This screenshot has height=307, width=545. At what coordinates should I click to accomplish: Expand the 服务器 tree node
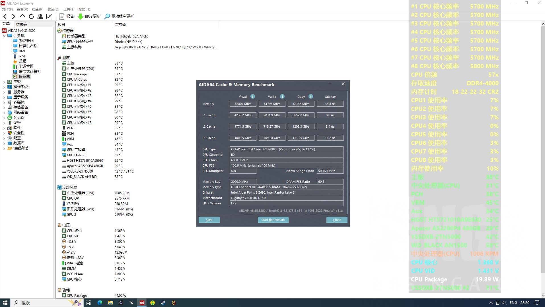click(4, 92)
